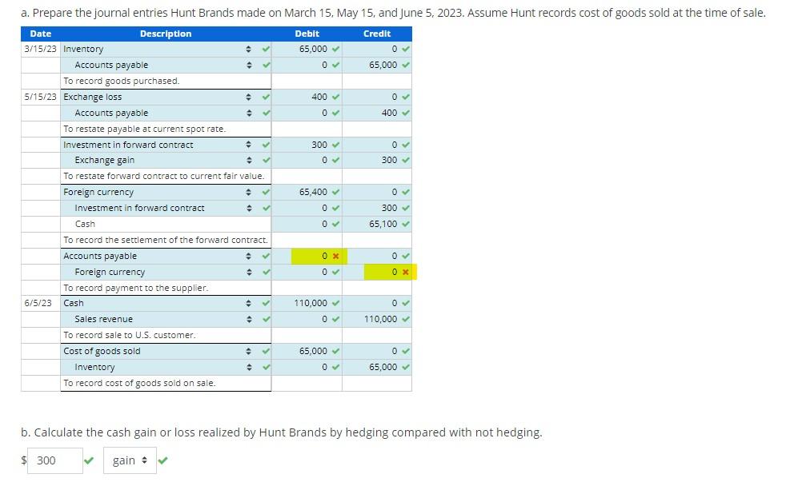
Task: Open the Exchange loss account dropdown
Action: tap(251, 97)
